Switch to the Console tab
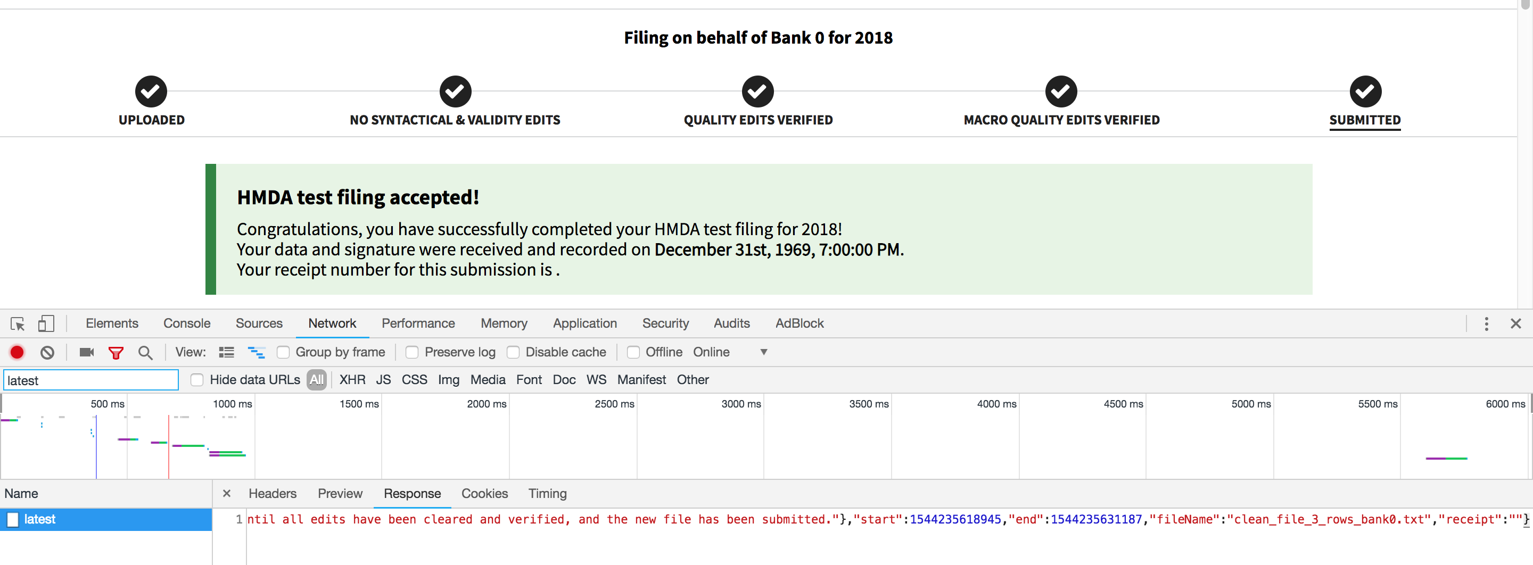Image resolution: width=1533 pixels, height=565 pixels. point(187,323)
